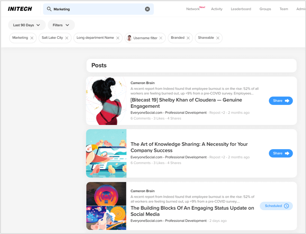Open the Filters dropdown
This screenshot has width=306, height=234.
tap(61, 25)
